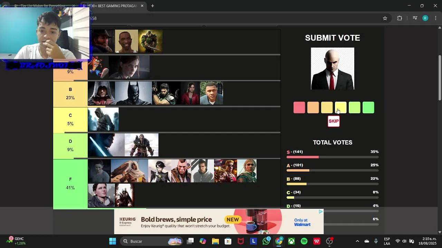Select the Franklin GTA thumbnail in B tier
The width and height of the screenshot is (442, 248).
(211, 93)
